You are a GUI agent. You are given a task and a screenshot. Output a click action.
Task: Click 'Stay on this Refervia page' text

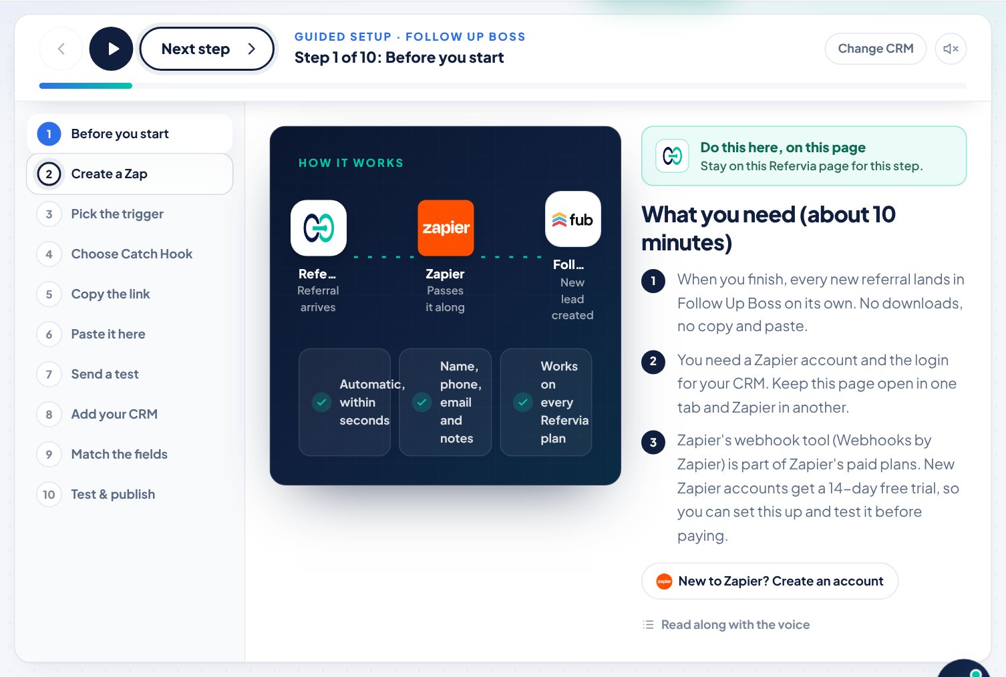(812, 166)
